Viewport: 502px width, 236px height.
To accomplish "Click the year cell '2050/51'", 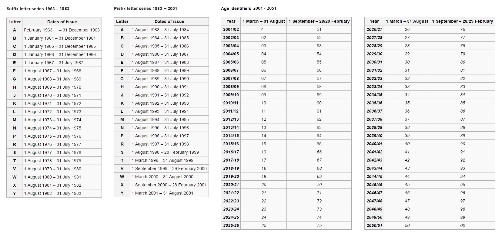I will click(374, 225).
